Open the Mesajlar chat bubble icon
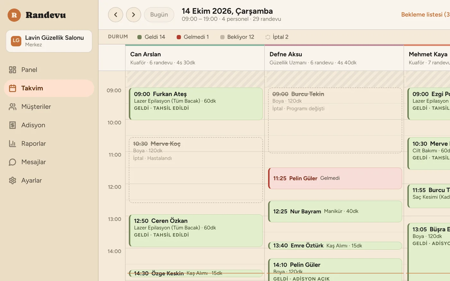Viewport: 450px width, 281px height. tap(13, 162)
